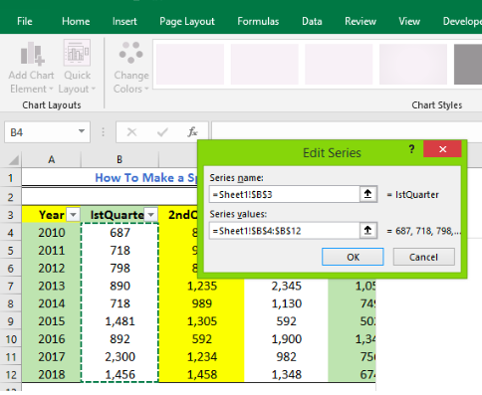The height and width of the screenshot is (395, 482).
Task: Click the Series name input field
Action: [285, 194]
